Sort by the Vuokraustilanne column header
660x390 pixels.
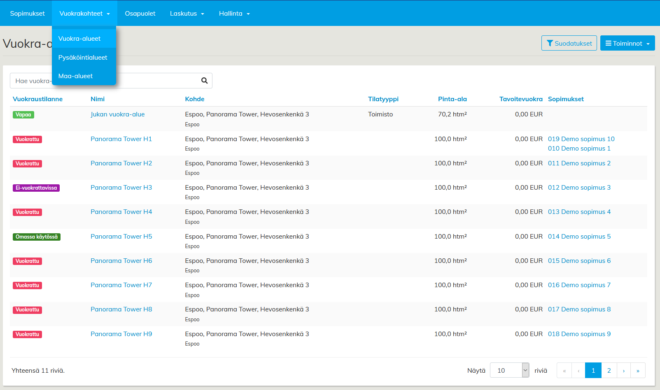pos(37,99)
